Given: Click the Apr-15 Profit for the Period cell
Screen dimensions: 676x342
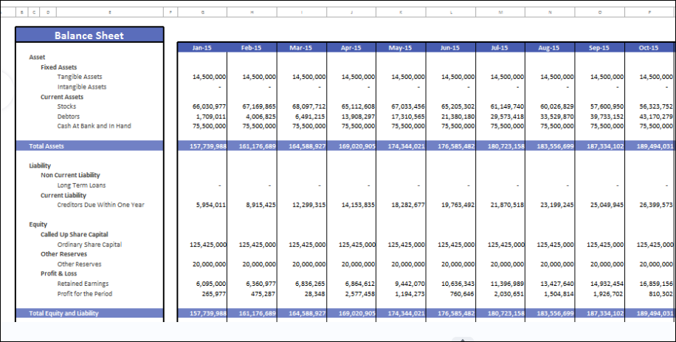Looking at the screenshot, I should 359,293.
